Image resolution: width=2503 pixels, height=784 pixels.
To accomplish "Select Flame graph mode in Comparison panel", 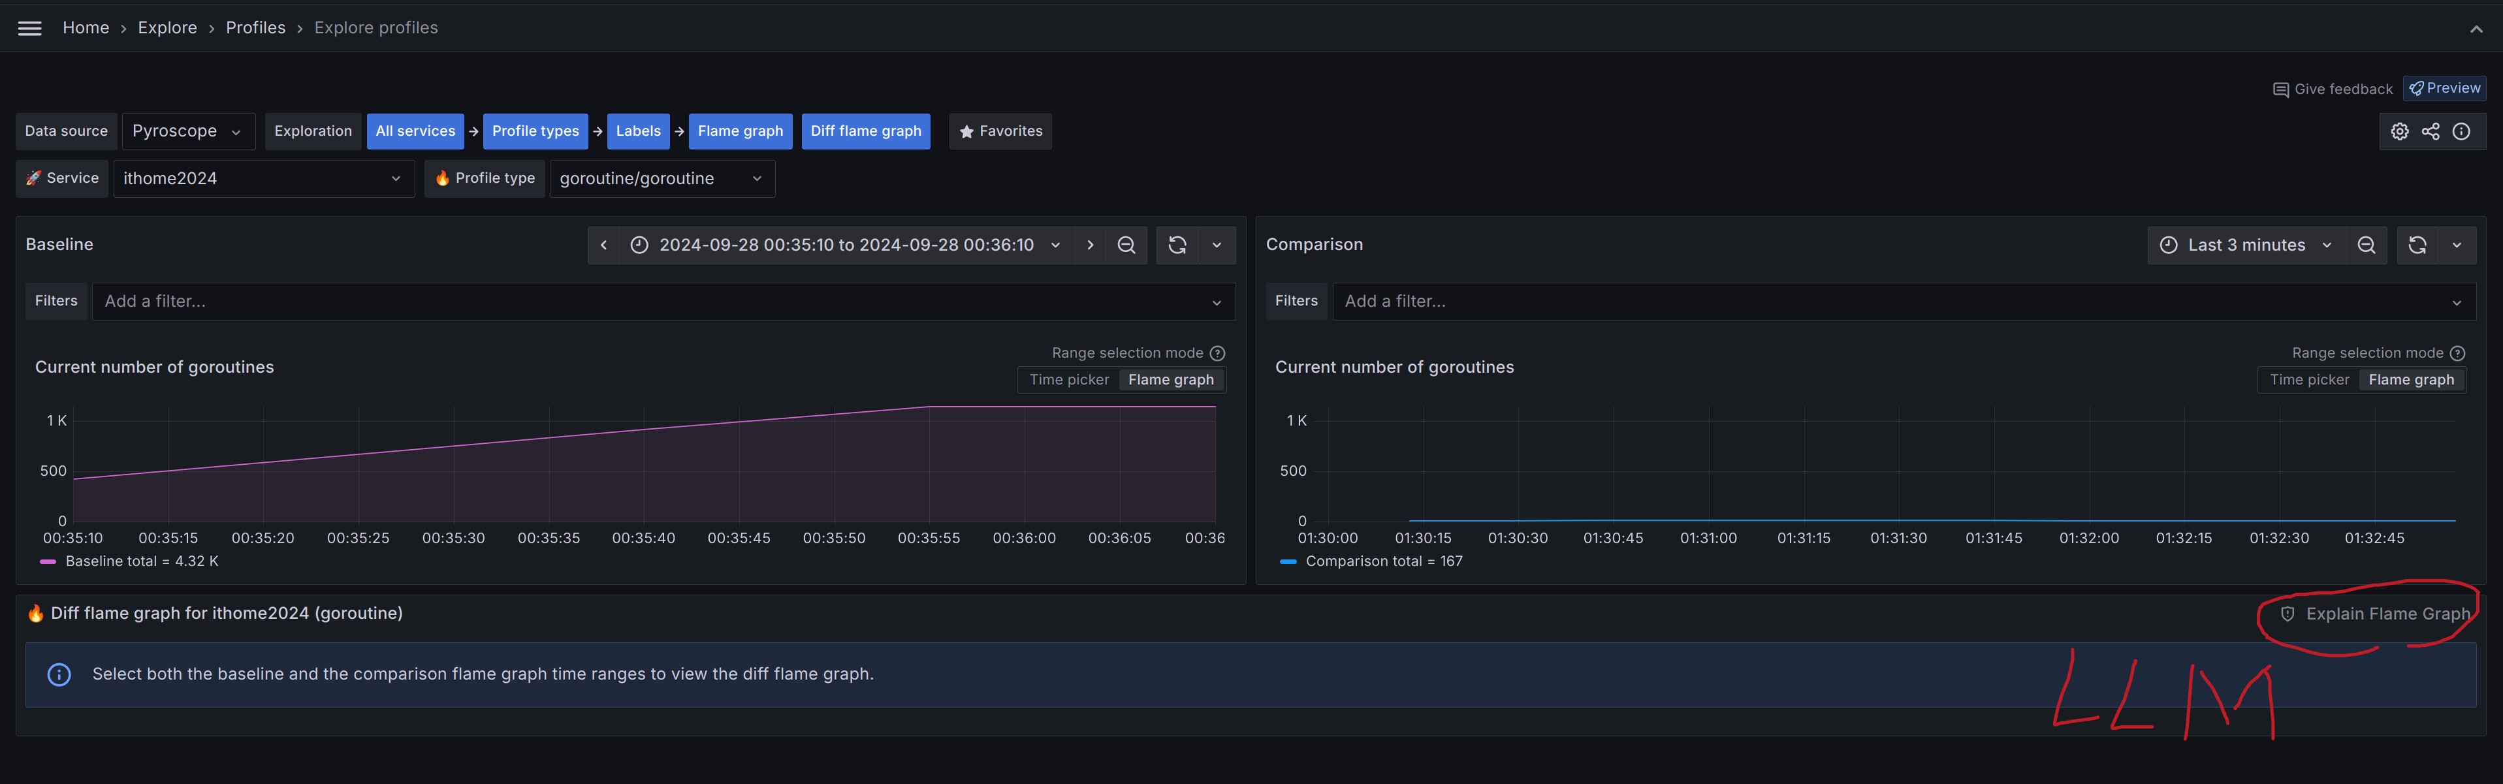I will (x=2411, y=380).
